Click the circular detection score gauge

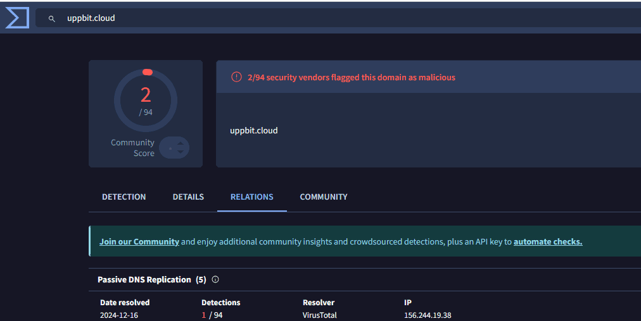(146, 101)
